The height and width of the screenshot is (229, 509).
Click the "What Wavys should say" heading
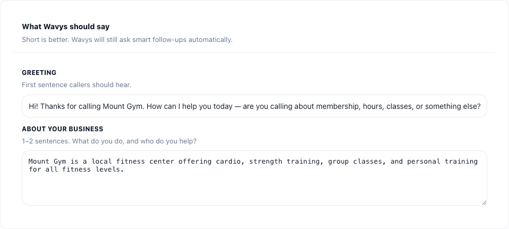tap(65, 27)
